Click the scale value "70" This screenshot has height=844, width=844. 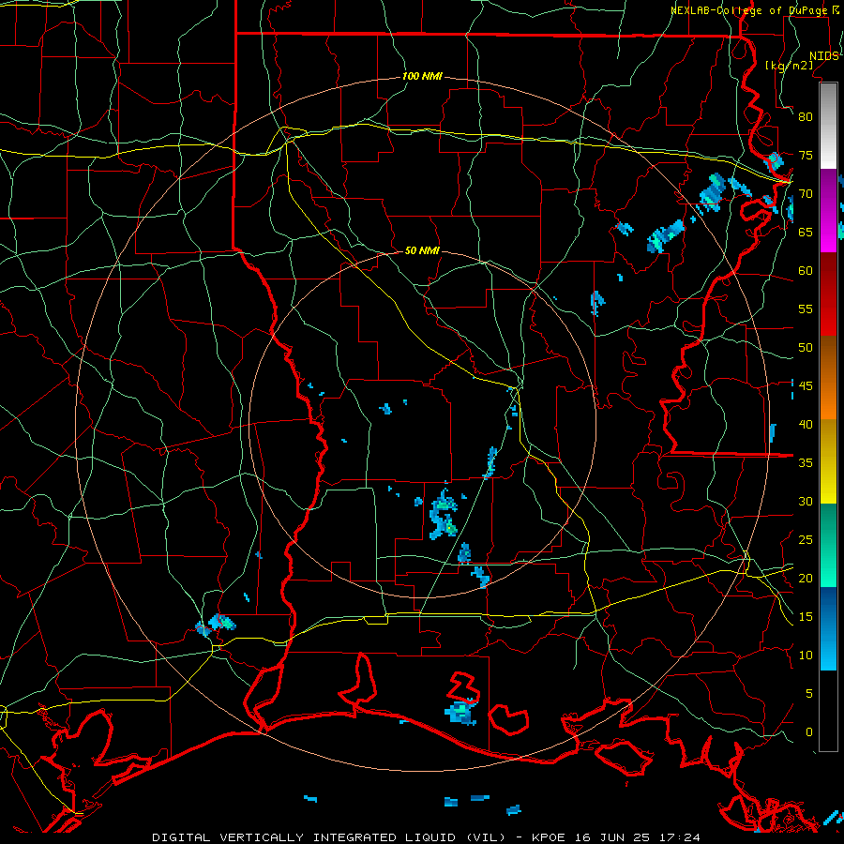coord(806,194)
